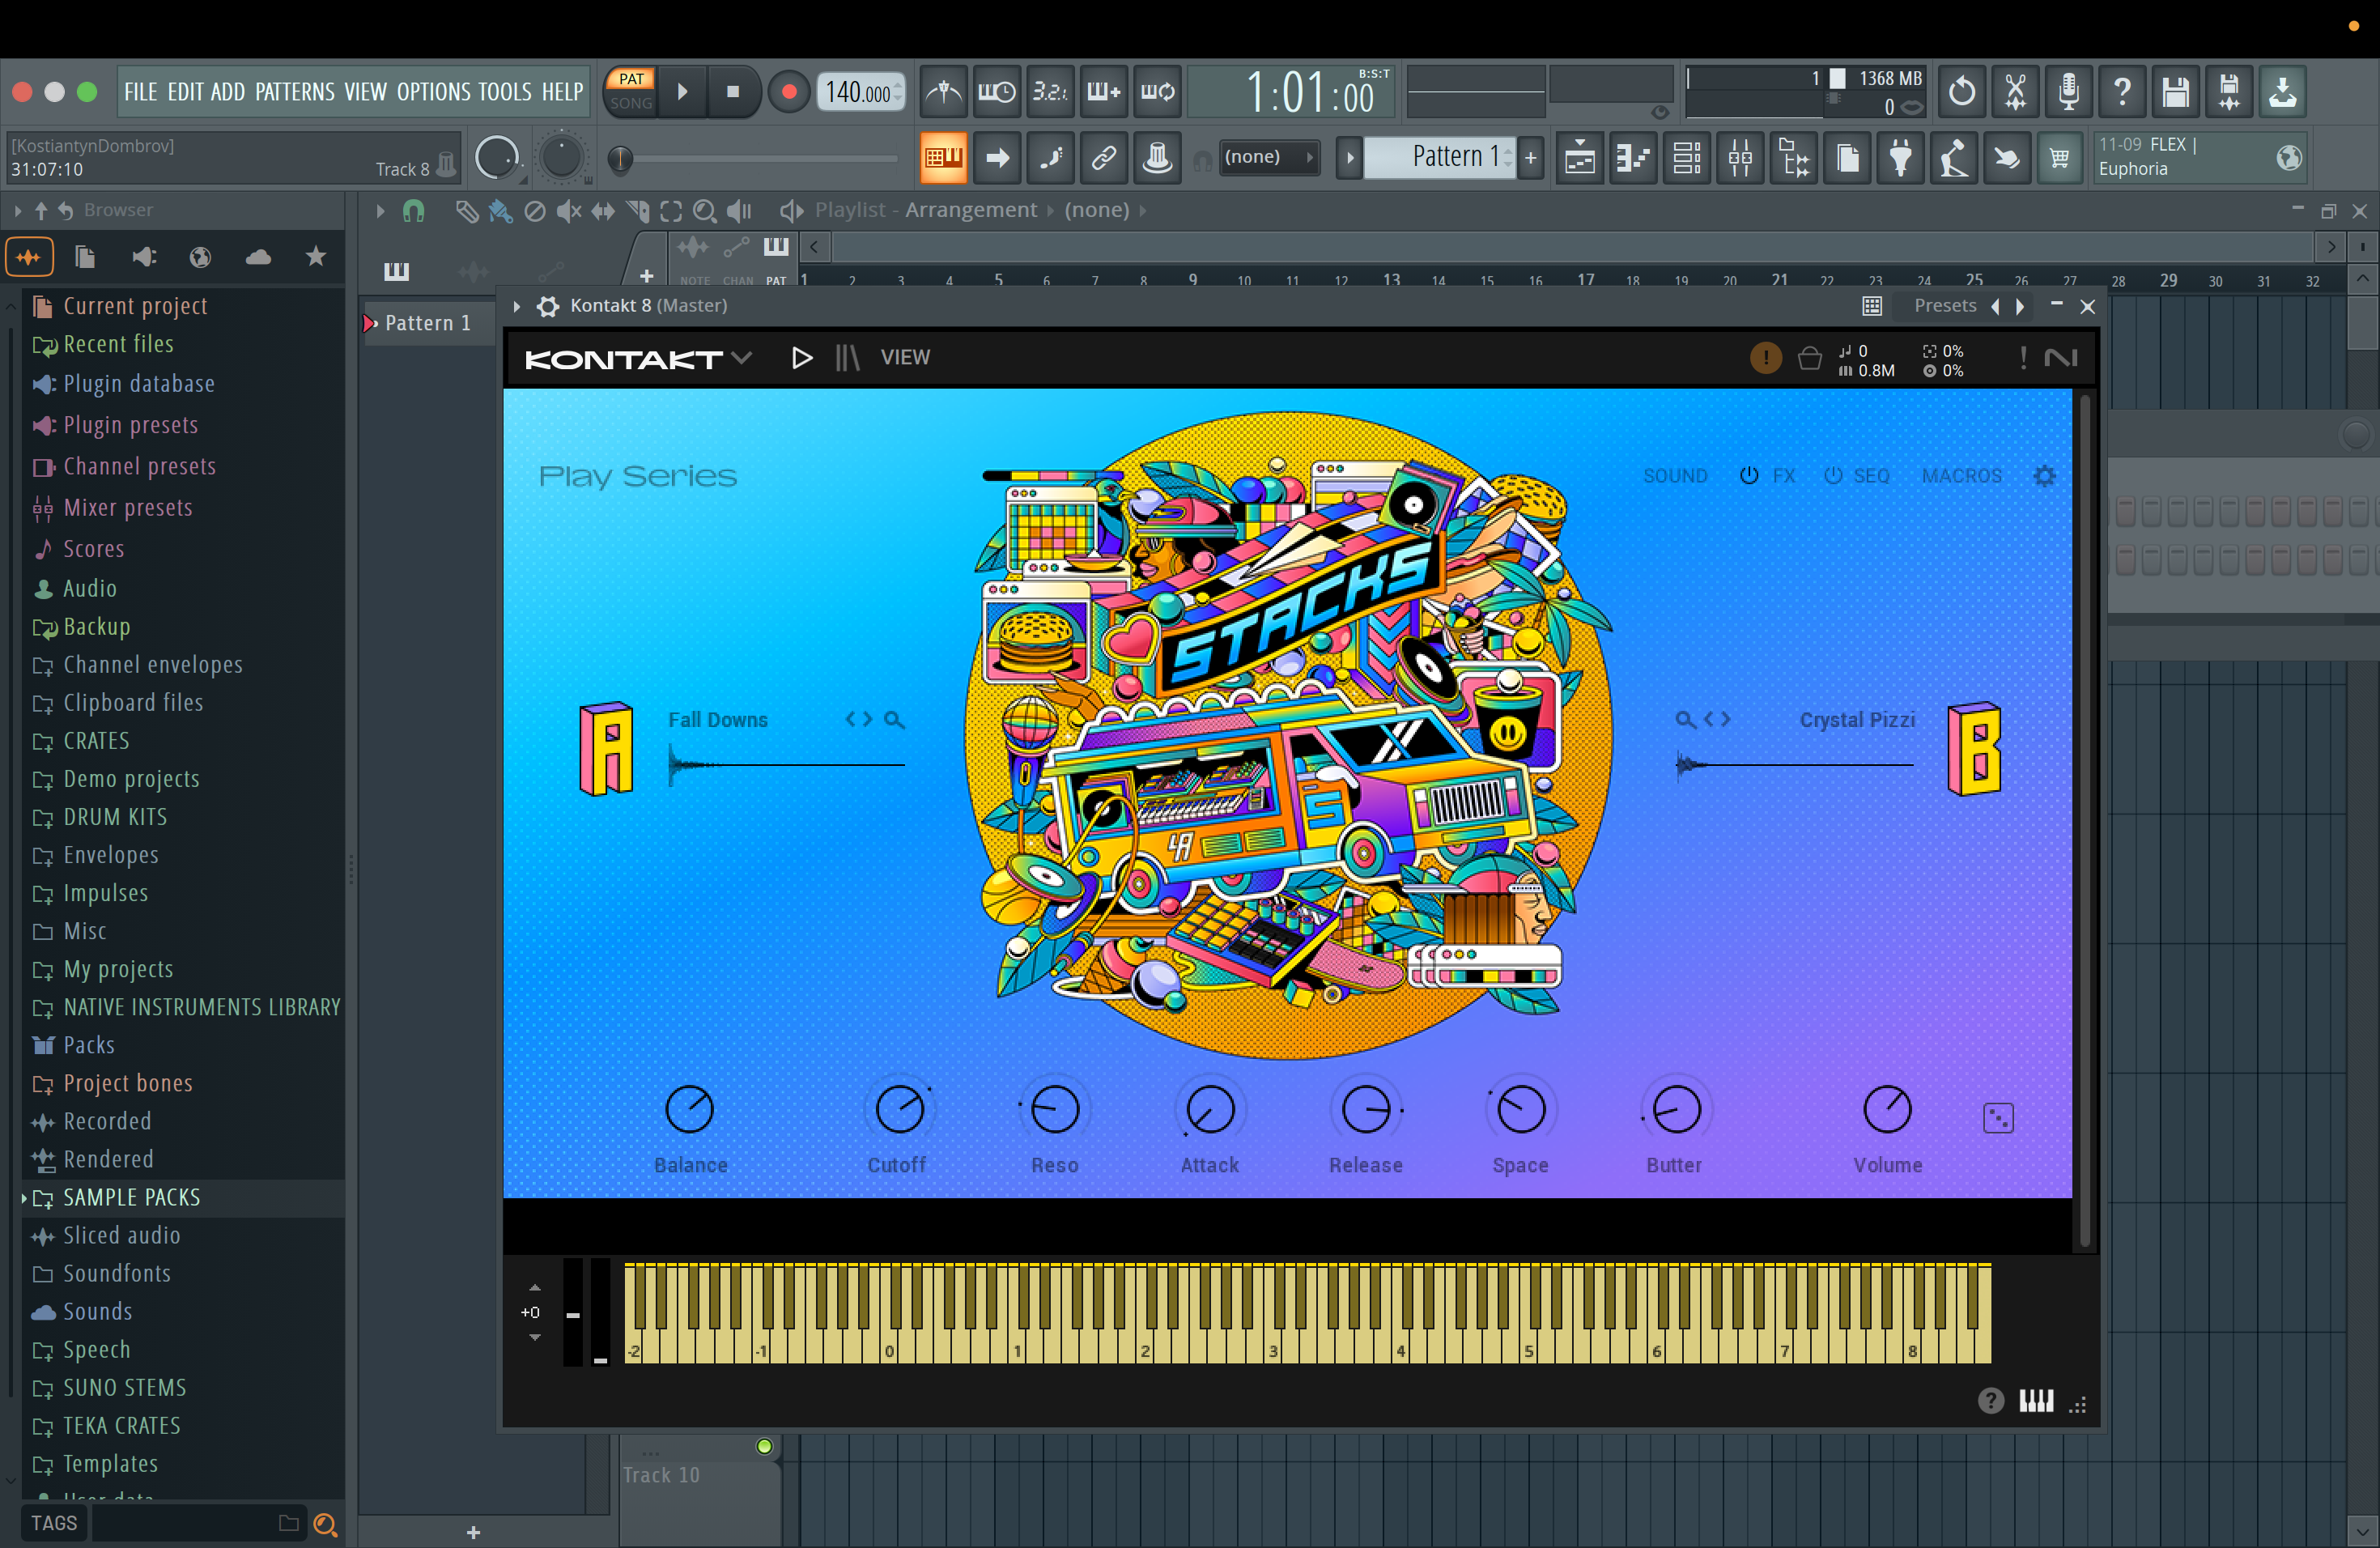Image resolution: width=2380 pixels, height=1548 pixels.
Task: Open the PATTERNS menu
Action: 294,92
